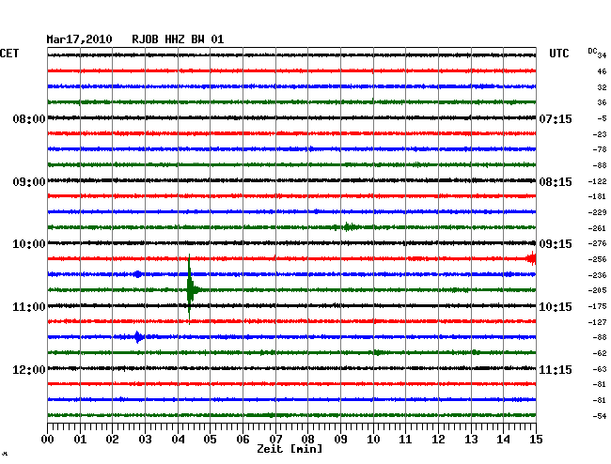The height and width of the screenshot is (464, 611).
Task: Click x-axis tick label 07
Action: coord(275,440)
